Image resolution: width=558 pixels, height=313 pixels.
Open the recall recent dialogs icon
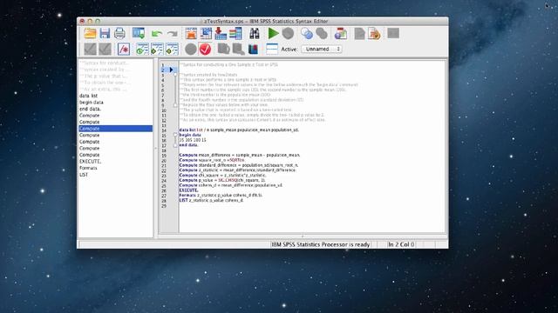pyautogui.click(x=138, y=33)
